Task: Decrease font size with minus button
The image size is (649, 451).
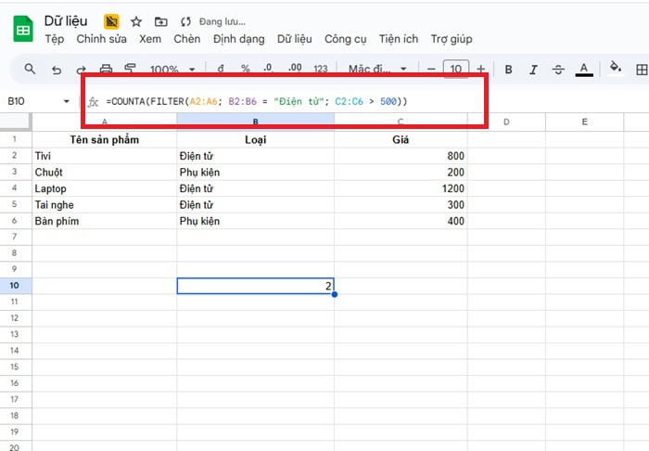Action: 431,70
